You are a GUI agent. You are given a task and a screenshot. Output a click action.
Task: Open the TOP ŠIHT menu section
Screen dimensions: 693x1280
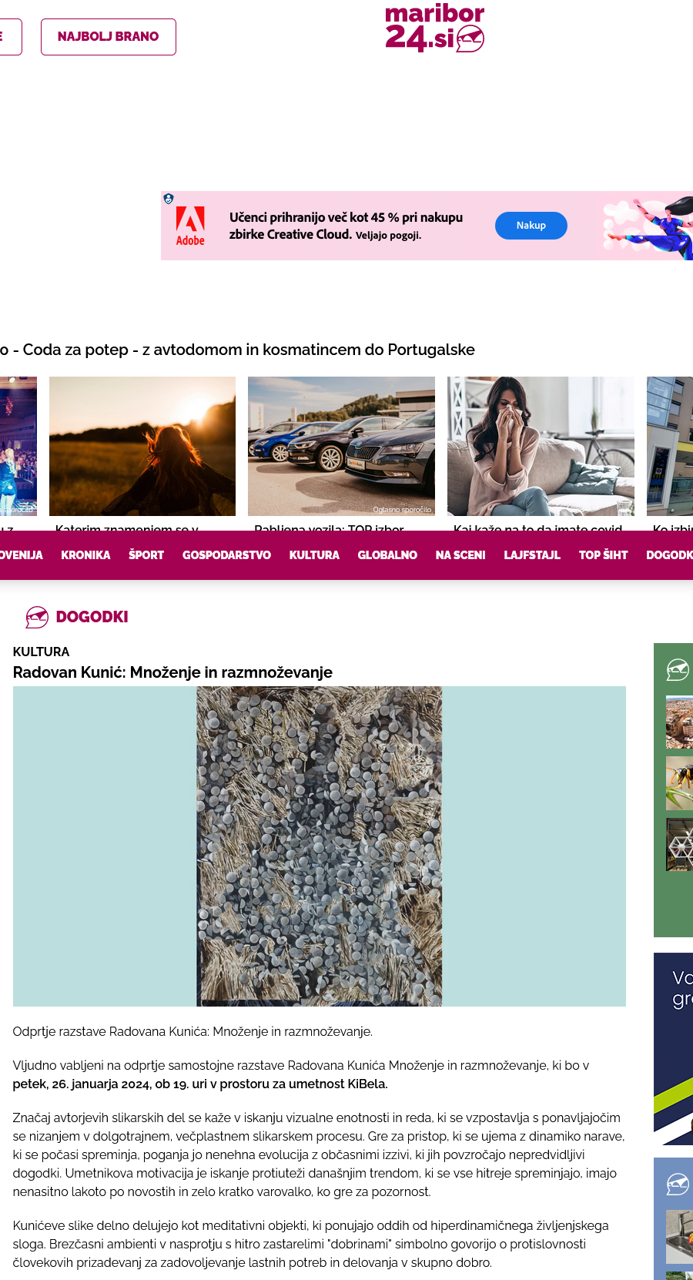[x=603, y=555]
